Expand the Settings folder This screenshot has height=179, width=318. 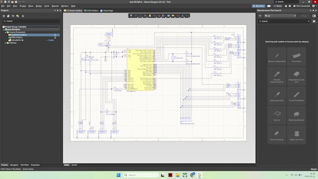coord(6,43)
